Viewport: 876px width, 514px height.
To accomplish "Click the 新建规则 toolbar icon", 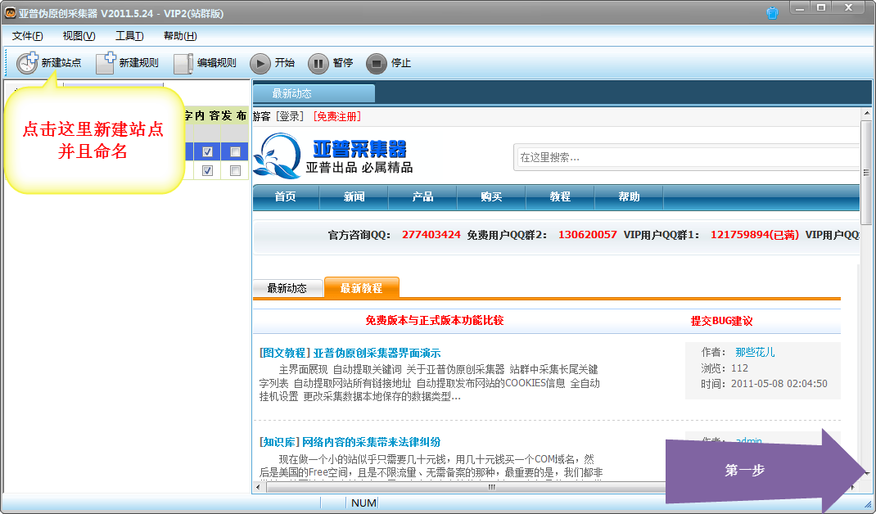I will (x=128, y=63).
